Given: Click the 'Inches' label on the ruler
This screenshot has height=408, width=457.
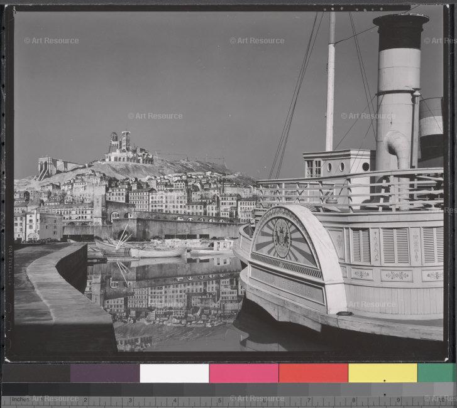Looking at the screenshot, I should [21, 399].
